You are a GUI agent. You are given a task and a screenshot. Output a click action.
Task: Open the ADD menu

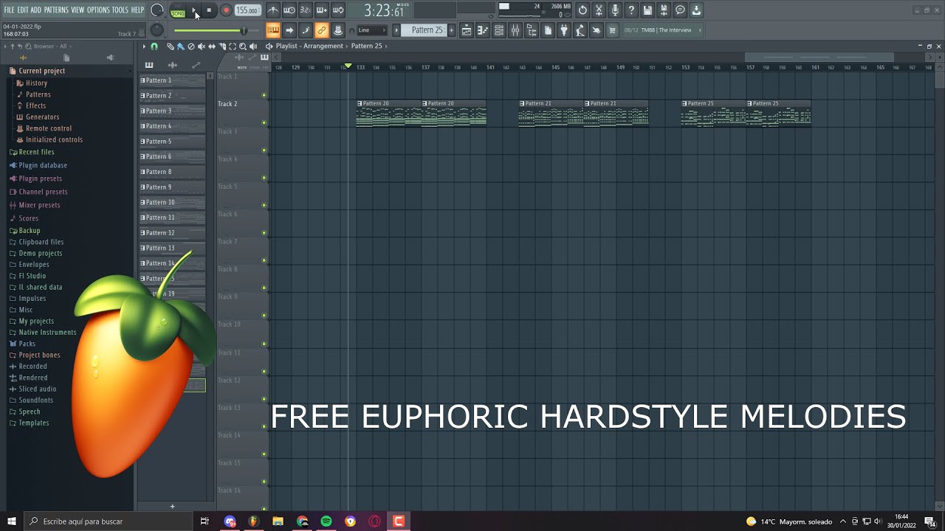click(x=36, y=10)
